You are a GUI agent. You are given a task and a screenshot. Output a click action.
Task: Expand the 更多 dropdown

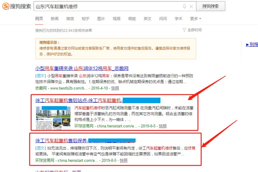[196, 19]
